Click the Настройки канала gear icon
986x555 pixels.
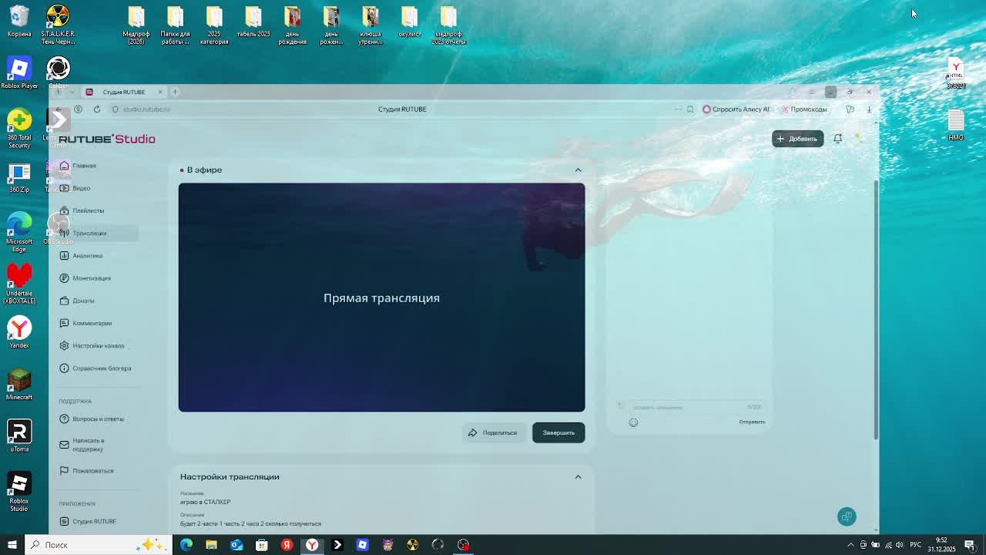[64, 345]
